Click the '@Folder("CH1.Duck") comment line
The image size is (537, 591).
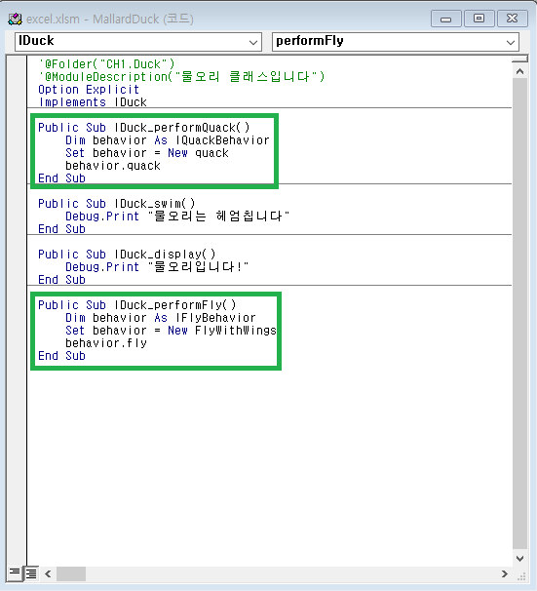(106, 63)
